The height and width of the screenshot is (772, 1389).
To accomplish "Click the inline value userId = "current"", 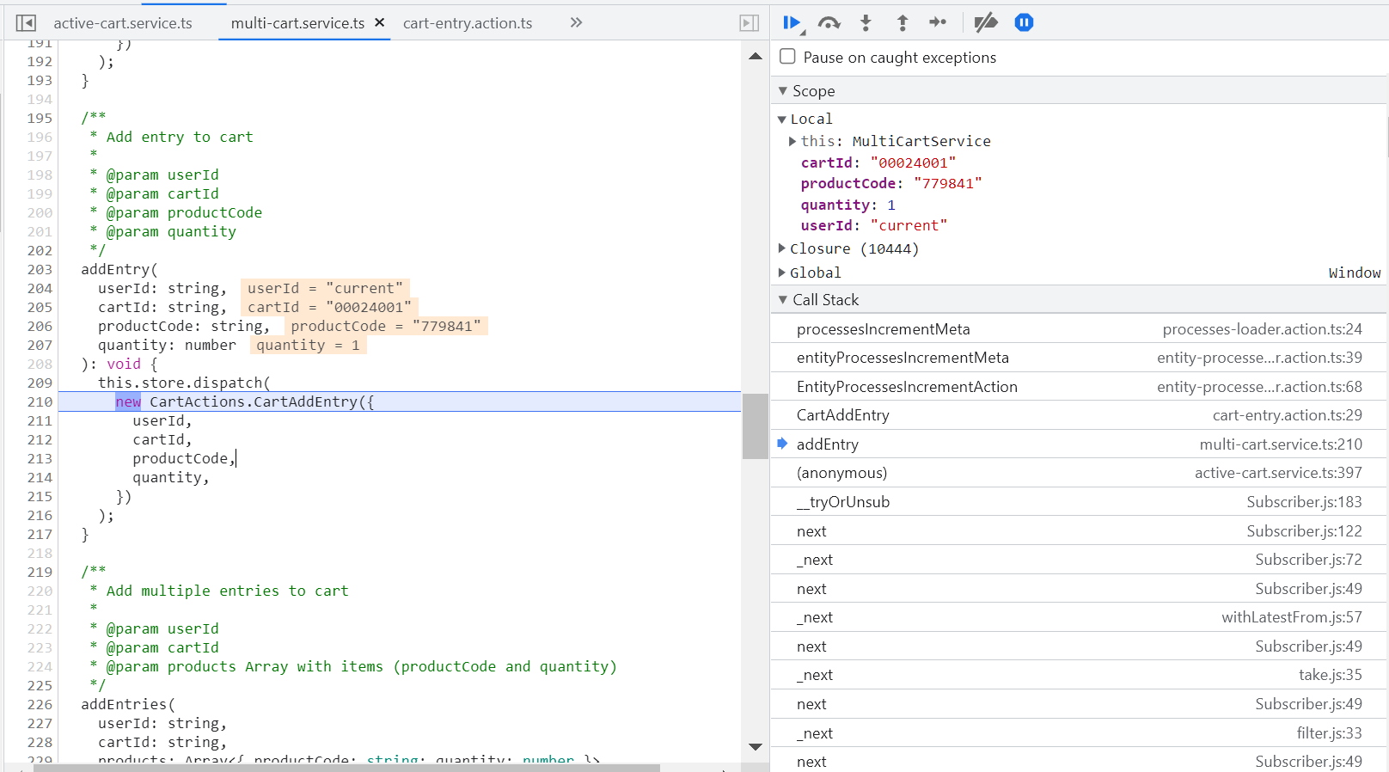I will pyautogui.click(x=325, y=288).
